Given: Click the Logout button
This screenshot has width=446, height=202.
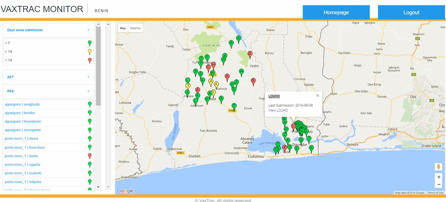Looking at the screenshot, I should coord(411,12).
